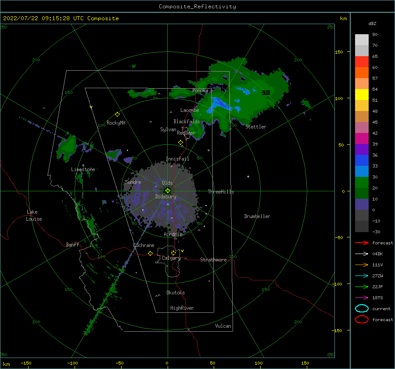The image size is (395, 369).
Task: Click the cyan current ellipse legend icon
Action: coord(362,308)
